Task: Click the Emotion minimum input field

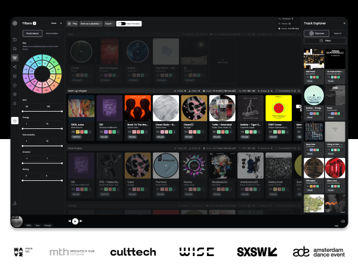Action: (x=32, y=158)
